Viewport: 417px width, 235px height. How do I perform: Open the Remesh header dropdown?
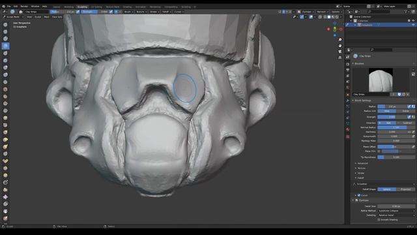[x=322, y=12]
